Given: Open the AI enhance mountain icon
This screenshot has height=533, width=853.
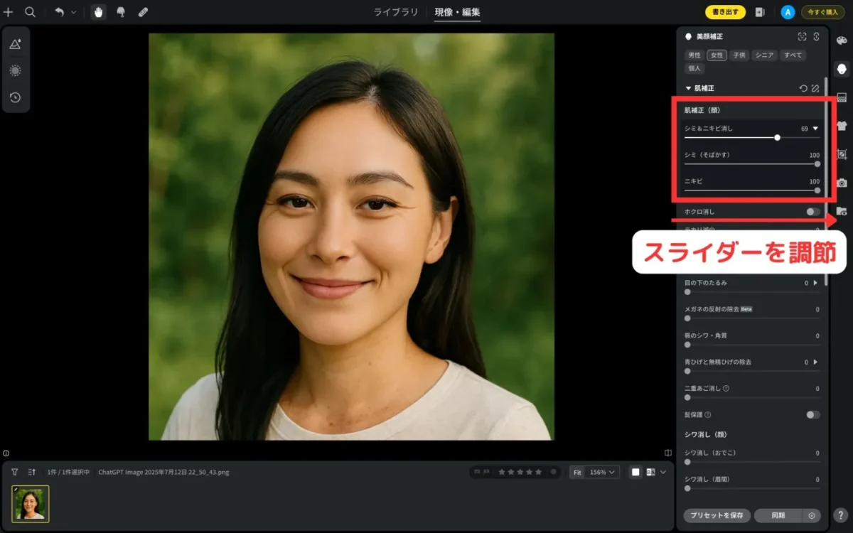Looking at the screenshot, I should 15,44.
